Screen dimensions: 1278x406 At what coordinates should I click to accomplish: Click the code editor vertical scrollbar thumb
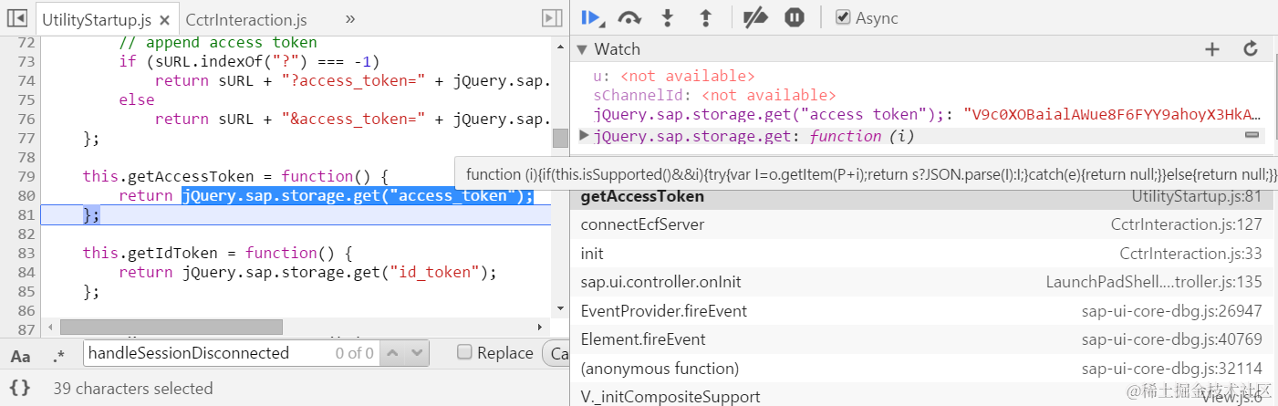pos(560,138)
